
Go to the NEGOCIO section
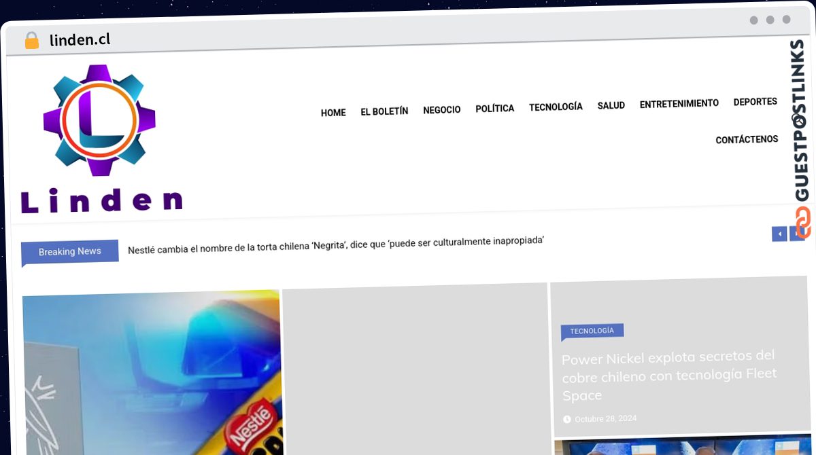tap(442, 109)
